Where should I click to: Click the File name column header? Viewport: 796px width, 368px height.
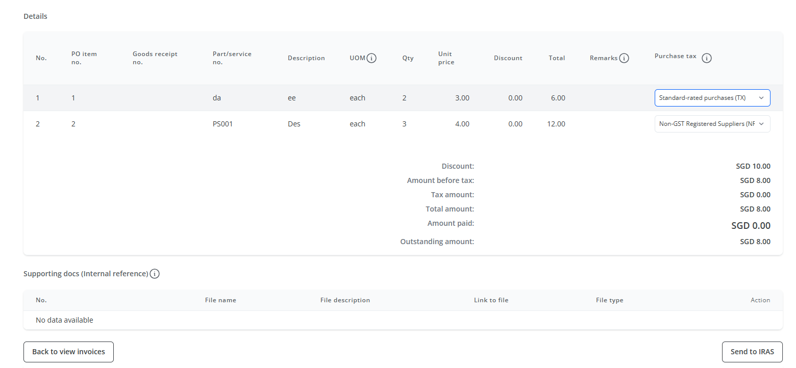(x=220, y=300)
